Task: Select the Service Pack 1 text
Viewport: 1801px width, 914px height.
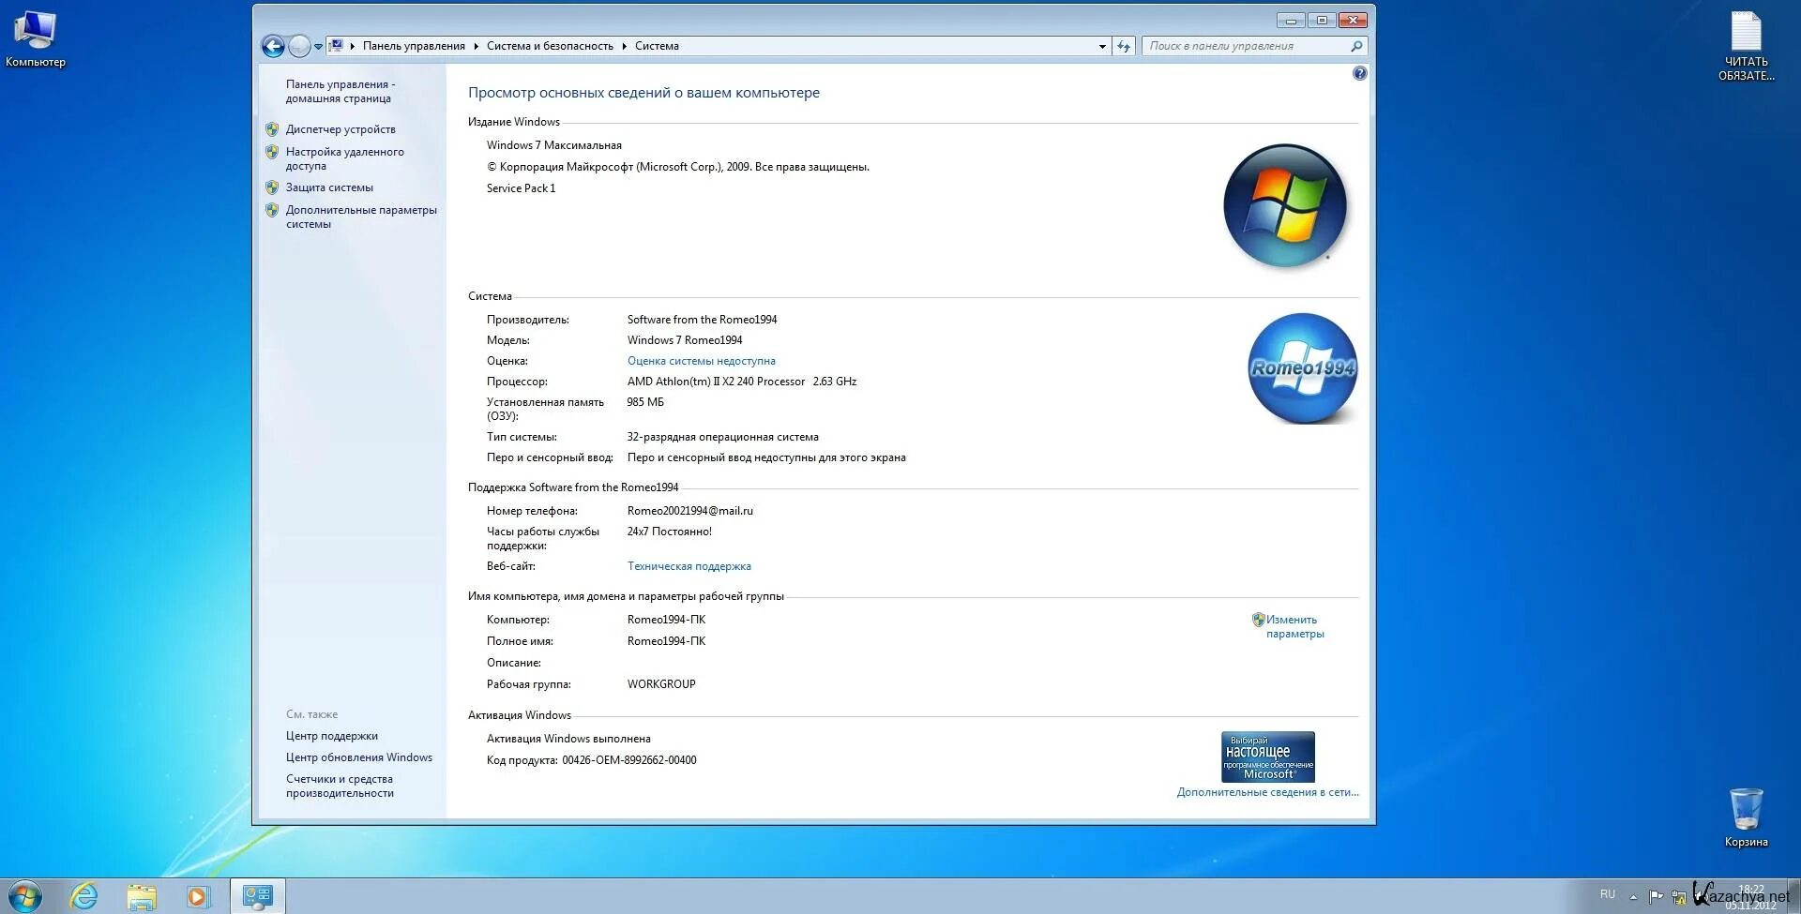Action: tap(522, 188)
